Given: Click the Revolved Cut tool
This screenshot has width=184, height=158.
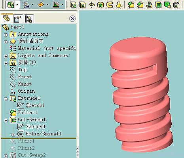Looking at the screenshot, I should pyautogui.click(x=101, y=5).
